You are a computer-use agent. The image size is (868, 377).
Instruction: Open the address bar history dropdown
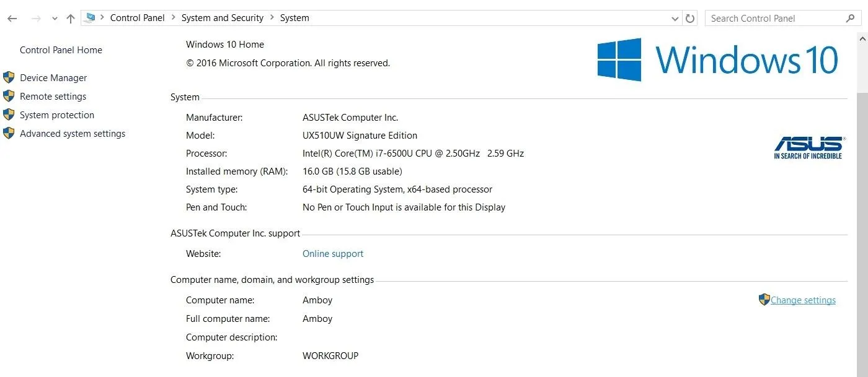pyautogui.click(x=675, y=19)
